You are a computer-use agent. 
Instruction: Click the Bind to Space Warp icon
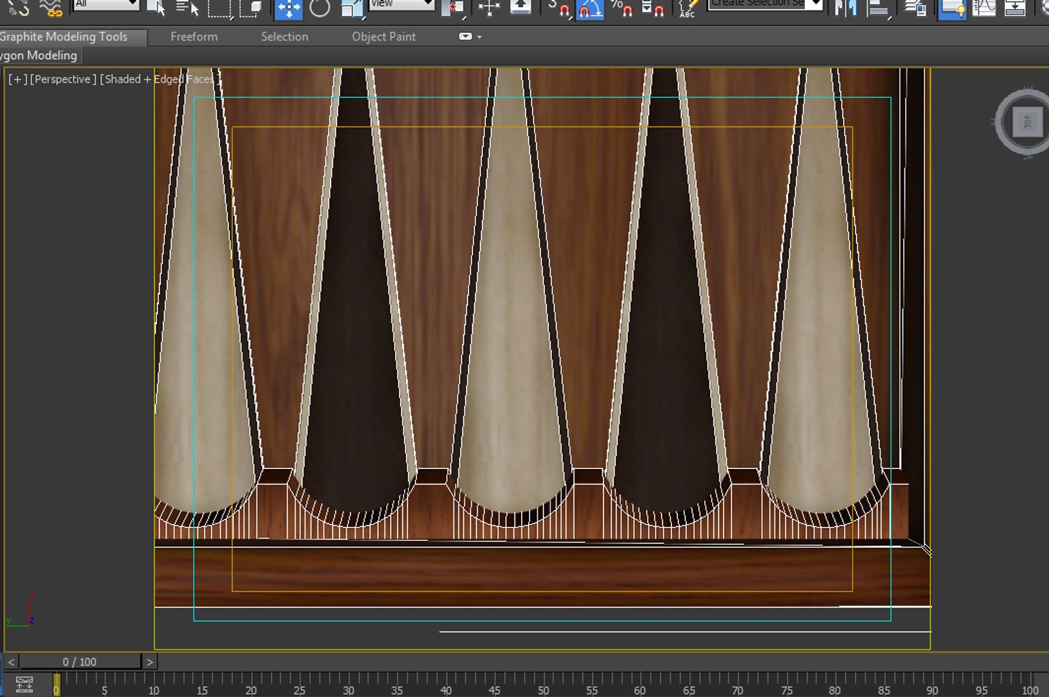pyautogui.click(x=50, y=8)
